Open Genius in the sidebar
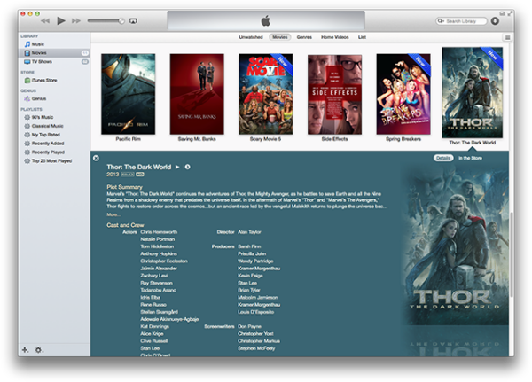This screenshot has height=382, width=532. coord(39,98)
